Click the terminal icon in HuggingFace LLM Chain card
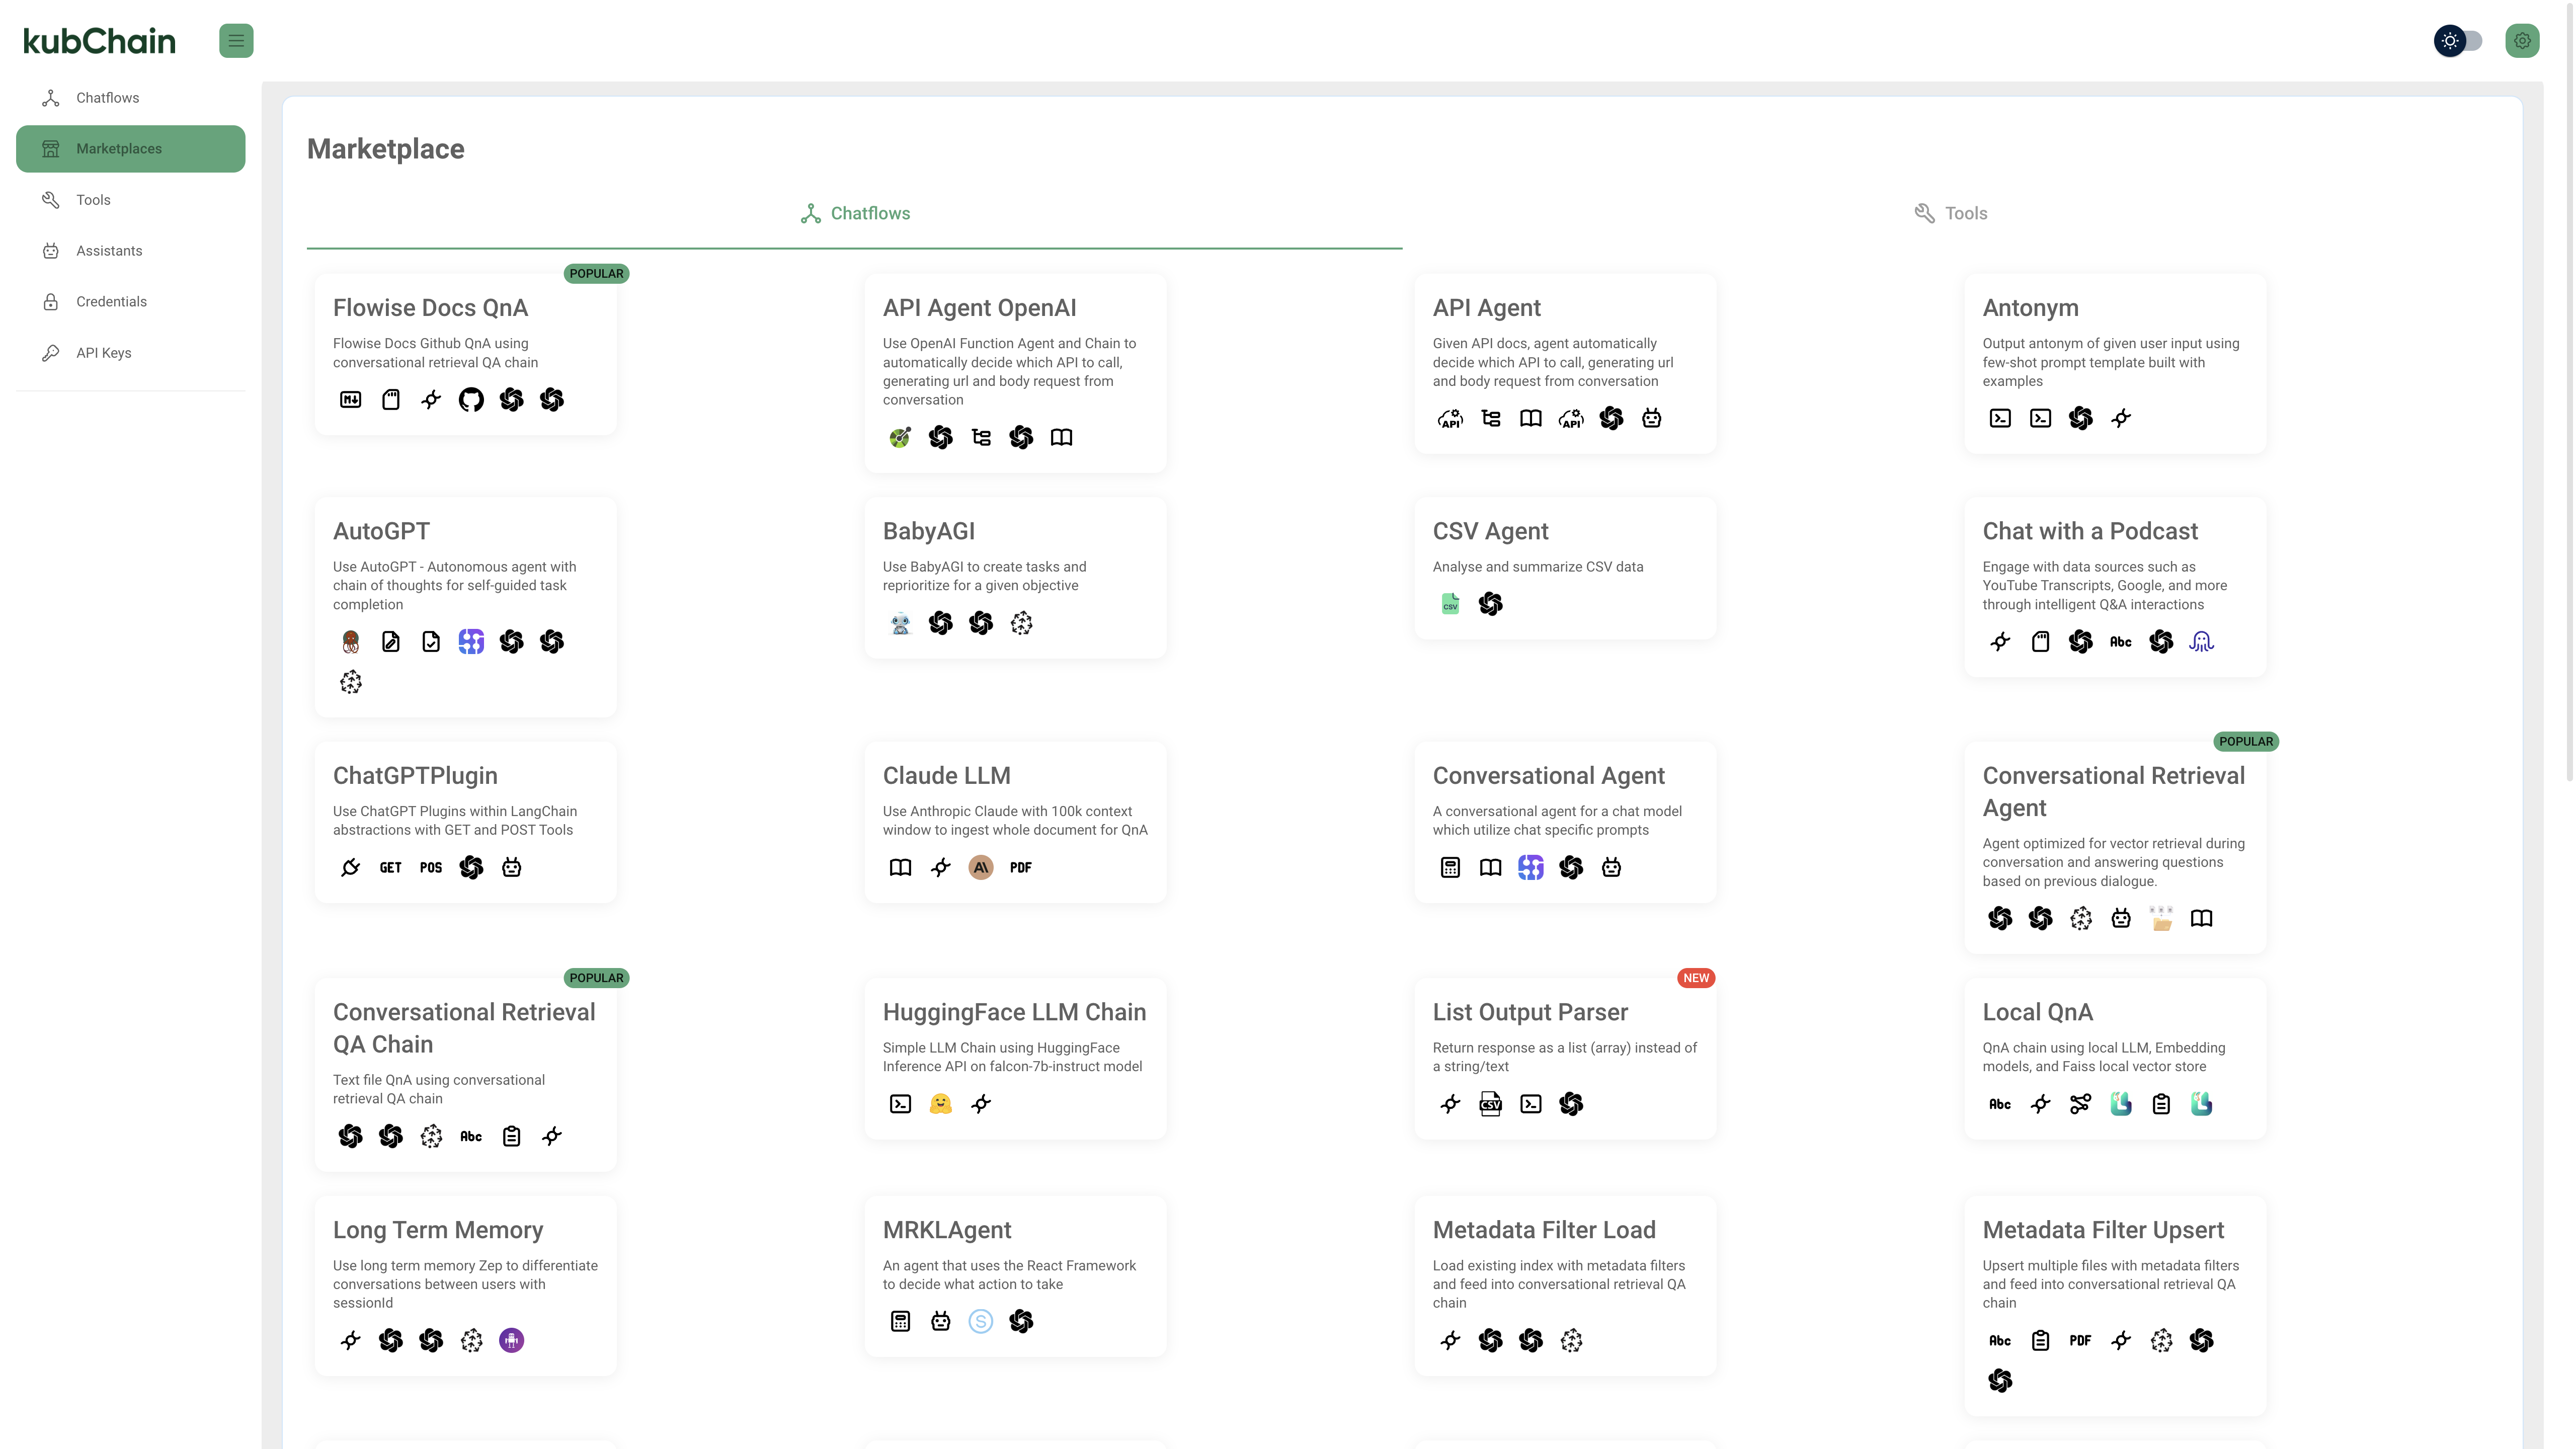 [900, 1104]
